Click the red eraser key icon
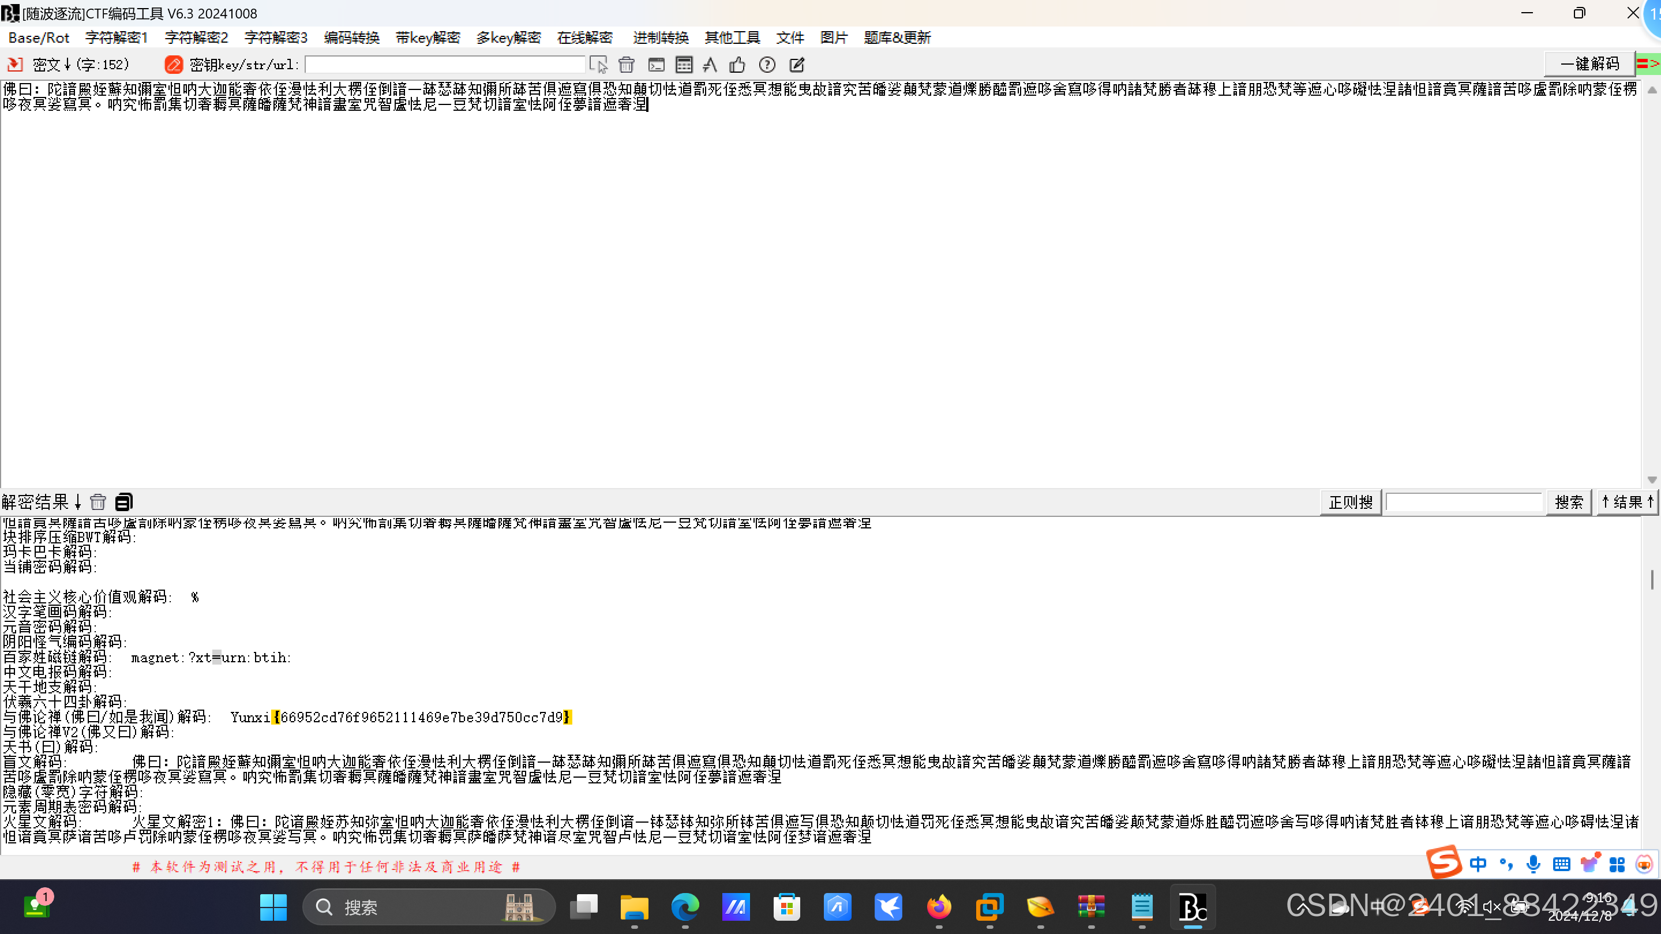Image resolution: width=1661 pixels, height=934 pixels. click(x=174, y=65)
